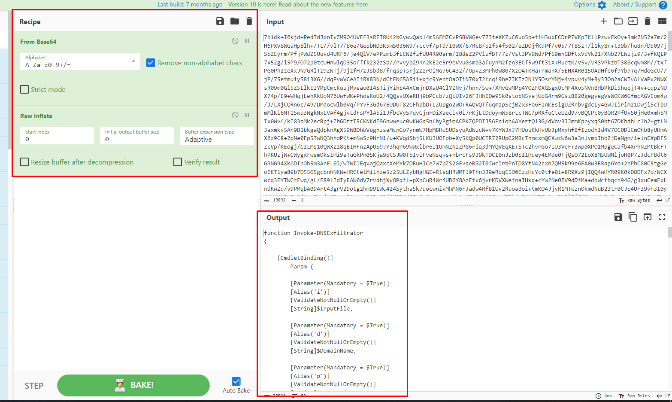Open Buffer expansion type dropdown

(216, 136)
